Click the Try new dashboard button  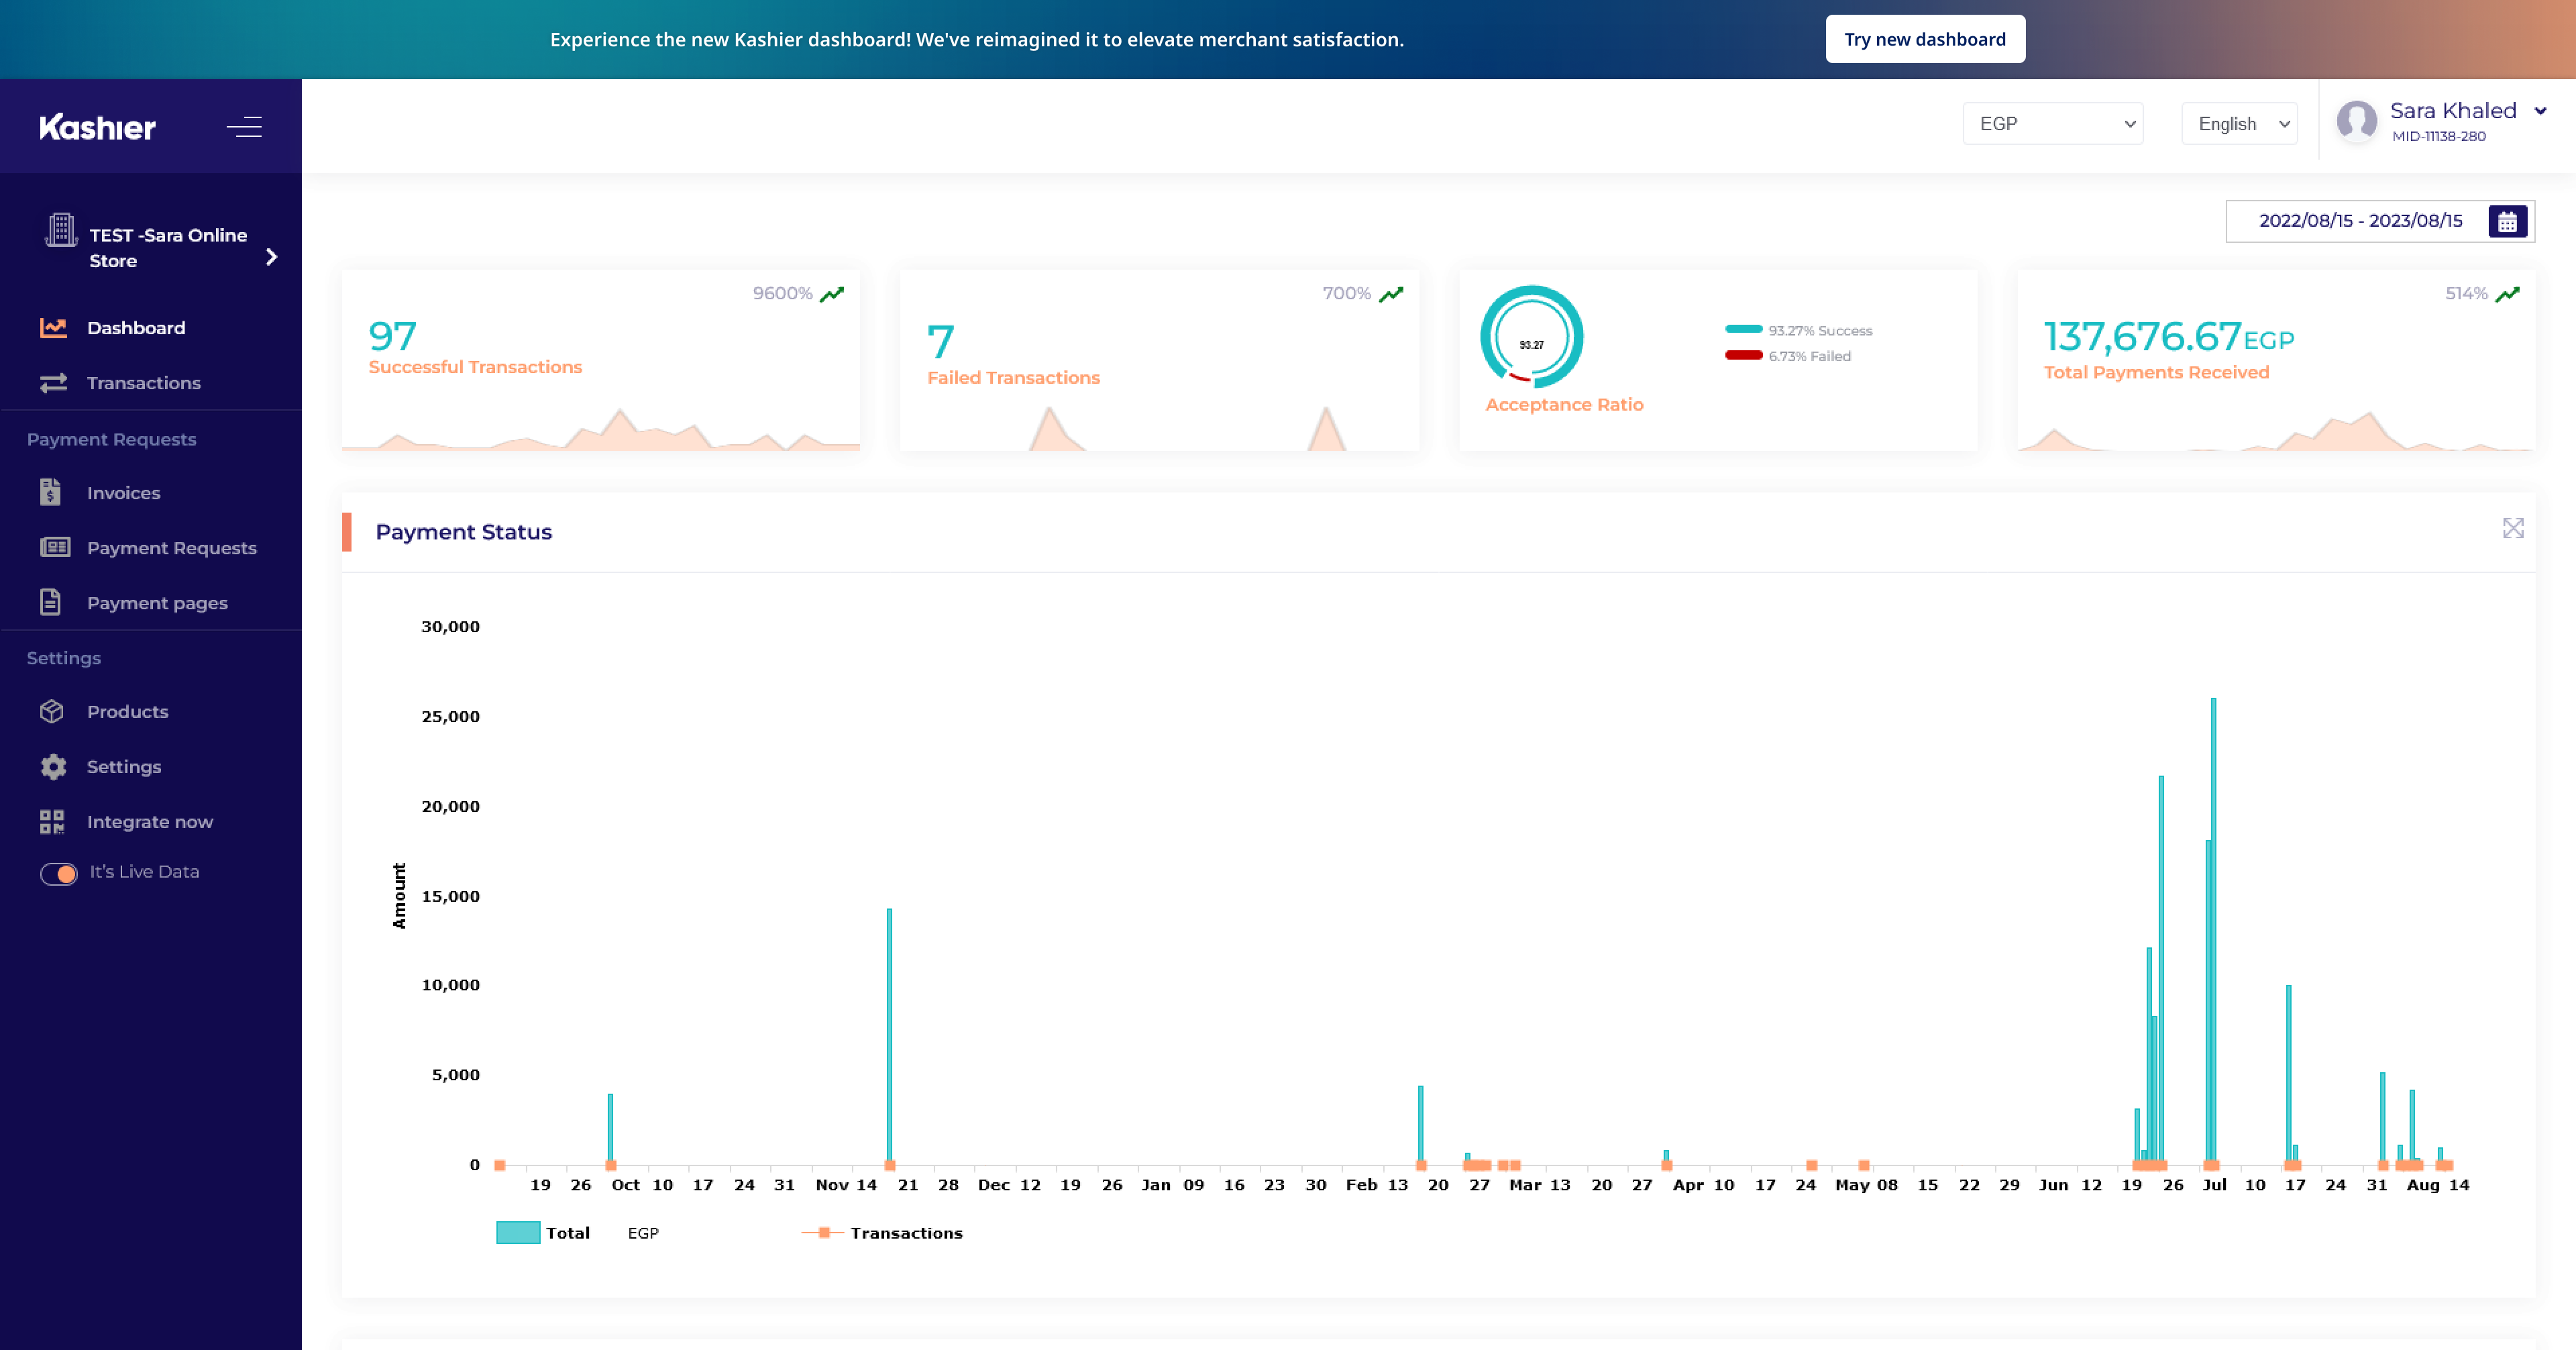click(x=1925, y=39)
